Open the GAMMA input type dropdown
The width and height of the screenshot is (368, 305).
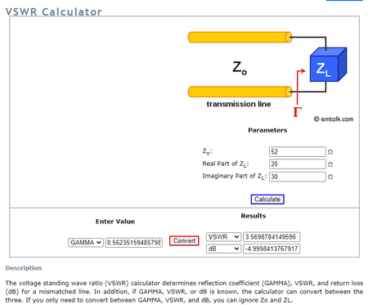[85, 242]
